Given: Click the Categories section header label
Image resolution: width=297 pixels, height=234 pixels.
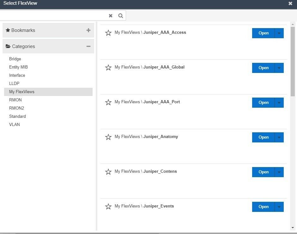Looking at the screenshot, I should point(23,46).
